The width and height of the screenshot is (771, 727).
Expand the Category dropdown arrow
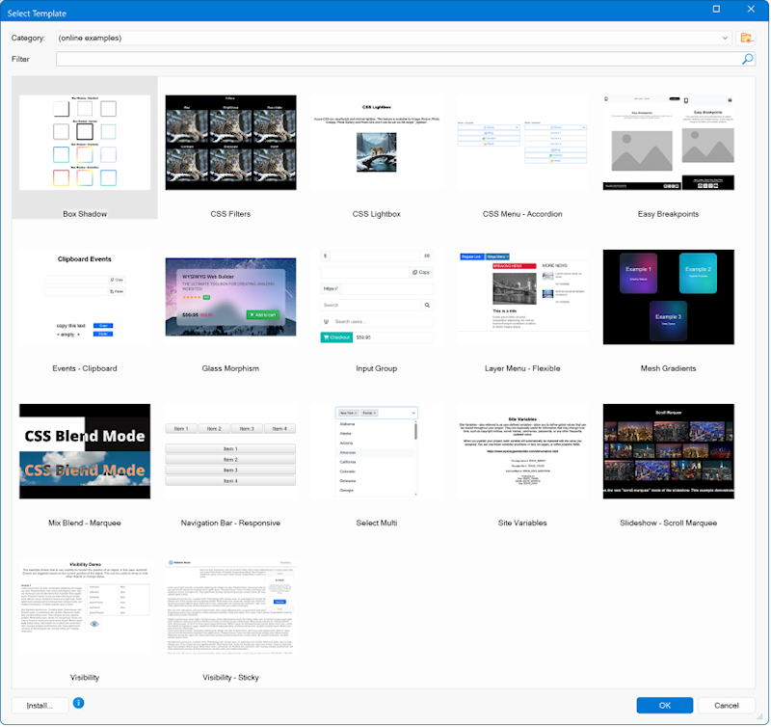point(725,38)
